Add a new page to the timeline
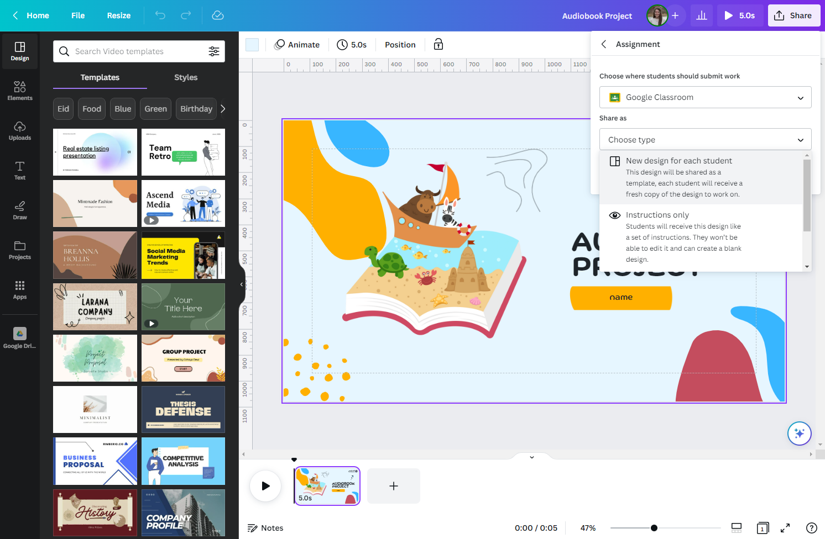 pyautogui.click(x=394, y=486)
